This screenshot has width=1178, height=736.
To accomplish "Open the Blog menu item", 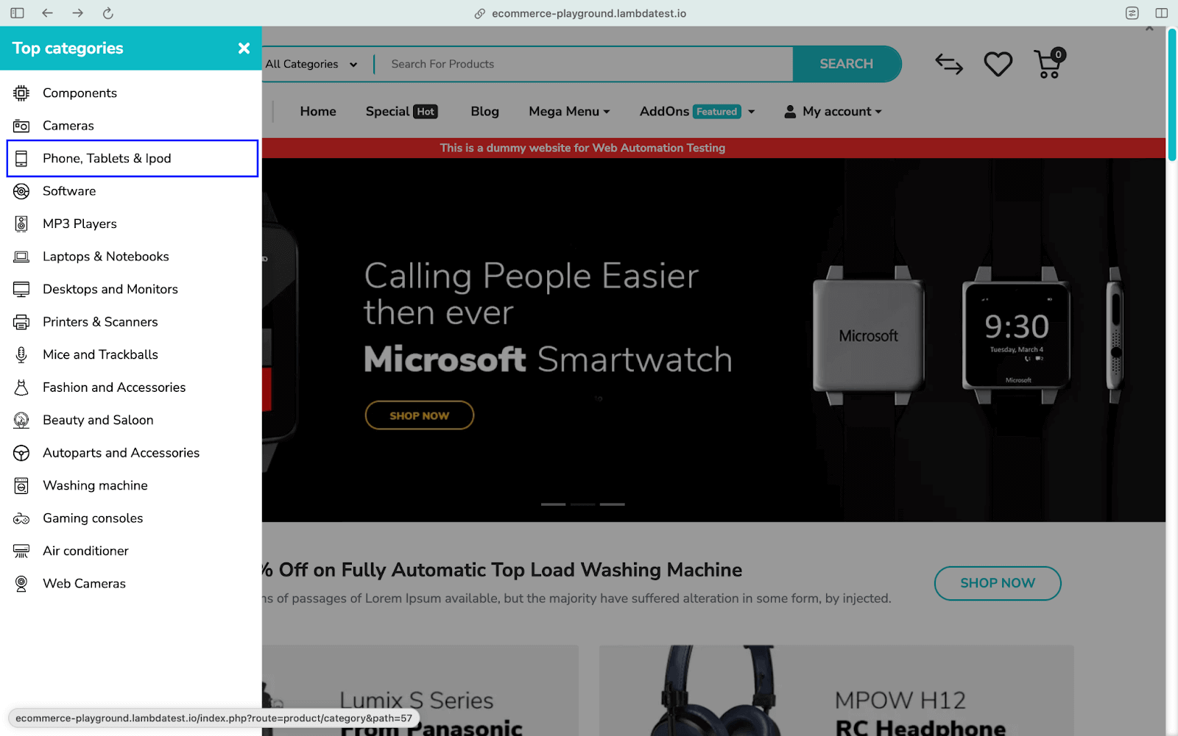I will point(484,112).
